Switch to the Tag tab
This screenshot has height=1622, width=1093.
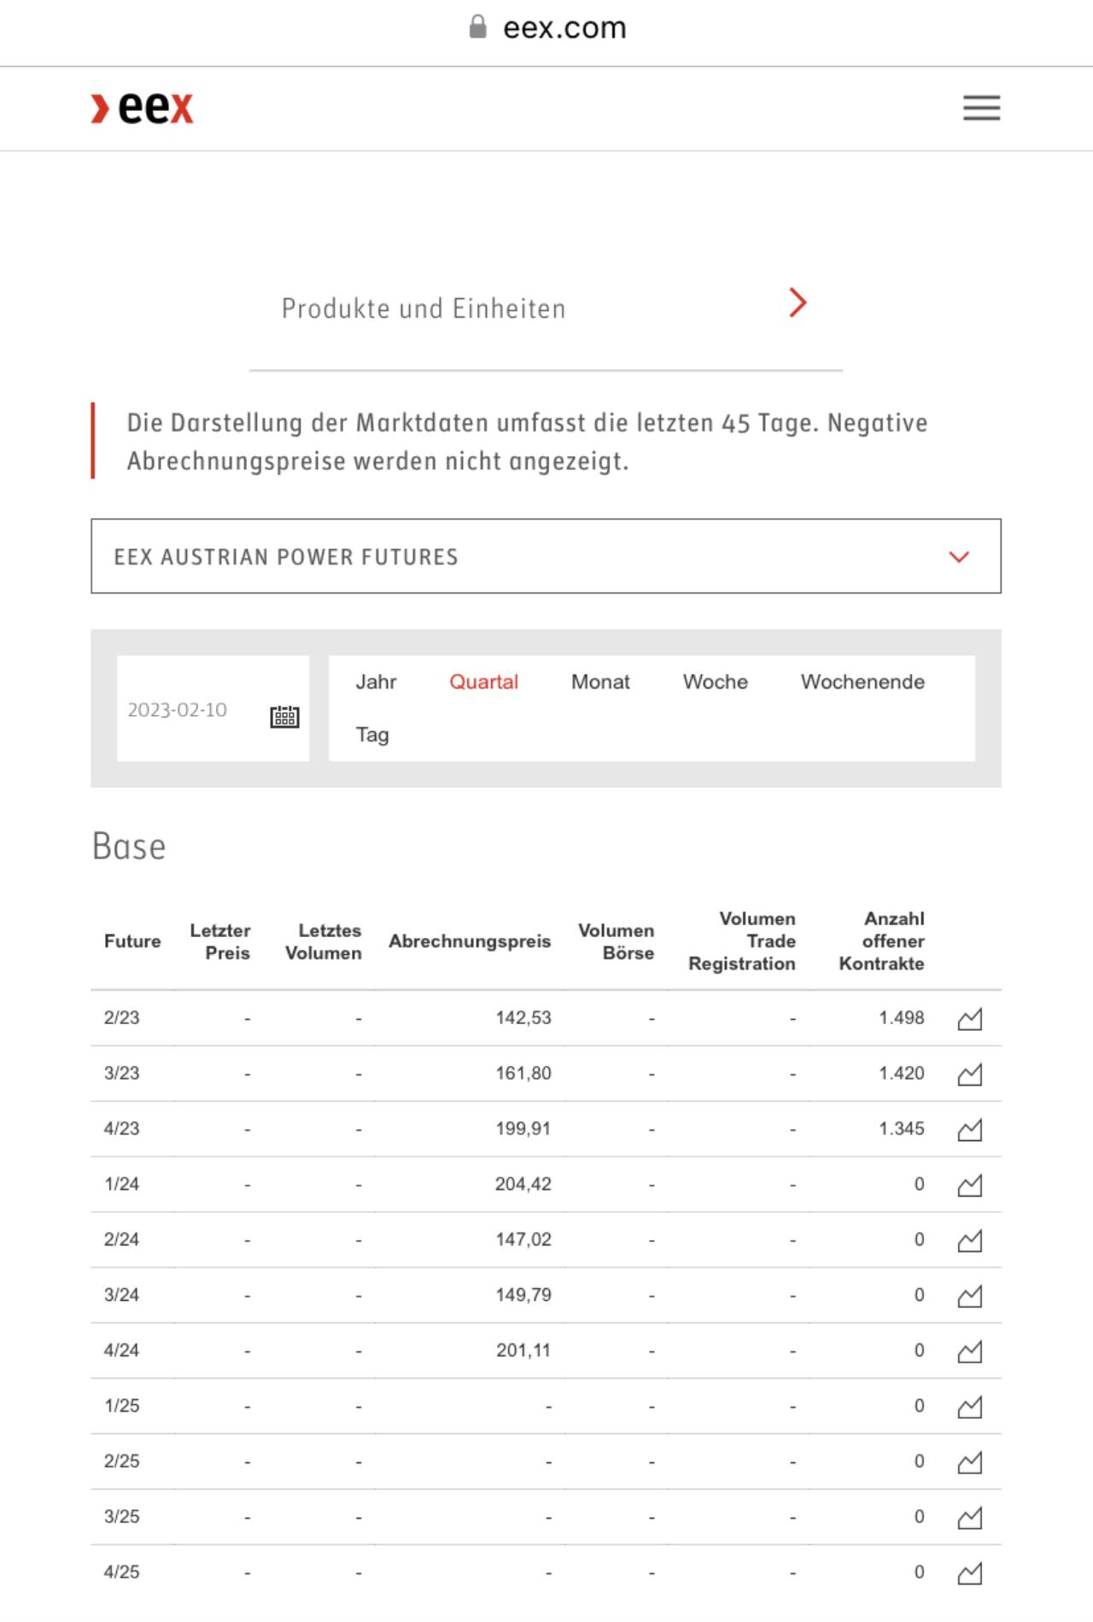pyautogui.click(x=372, y=735)
